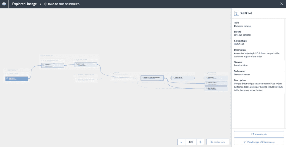Image resolution: width=286 pixels, height=147 pixels.
Task: Click the text type icon beside SHIPPING title
Action: pyautogui.click(x=237, y=13)
